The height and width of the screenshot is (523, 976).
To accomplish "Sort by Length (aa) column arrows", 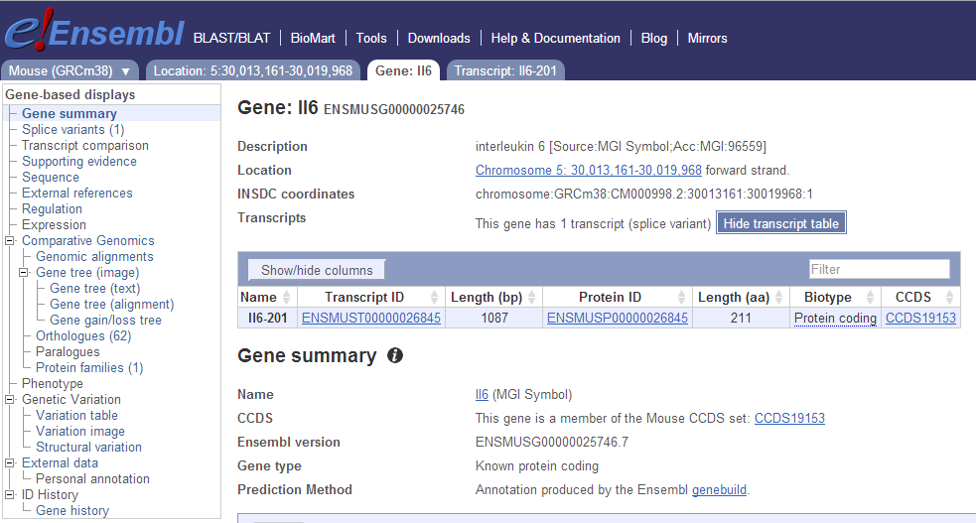I will pos(780,298).
